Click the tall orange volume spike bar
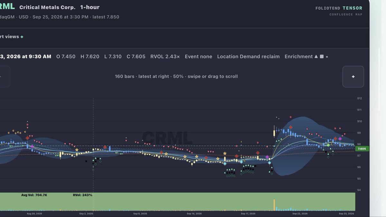 [x=274, y=205]
